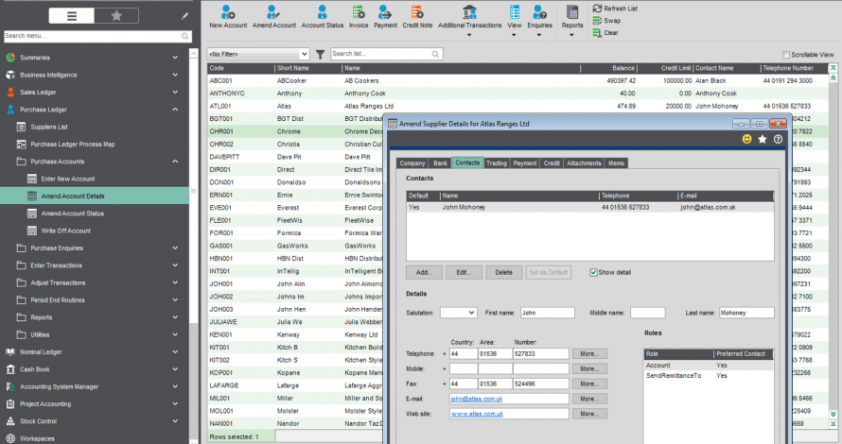842x444 pixels.
Task: Click More... next to E-mail
Action: tap(589, 399)
